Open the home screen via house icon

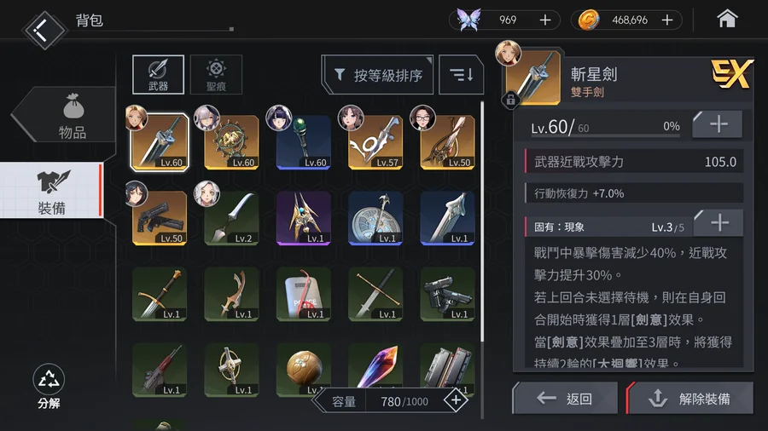tap(727, 20)
